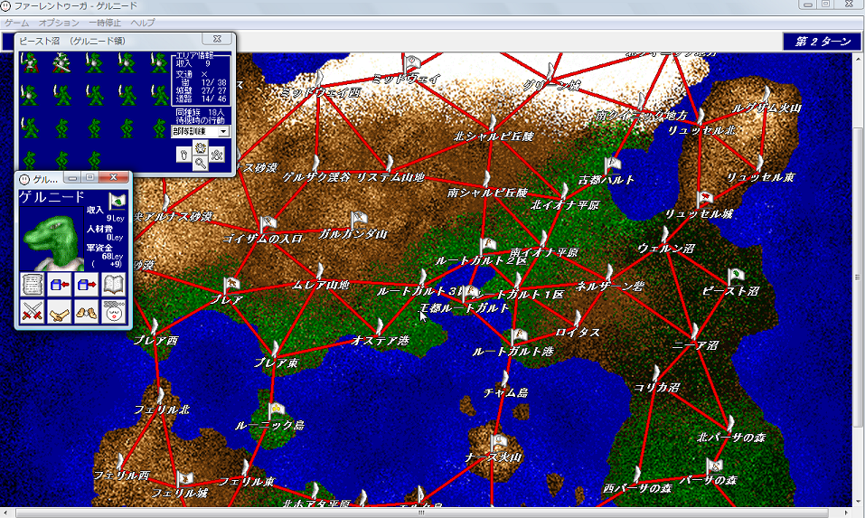This screenshot has width=865, height=518.
Task: Click the magnifying glass search button
Action: pyautogui.click(x=201, y=162)
